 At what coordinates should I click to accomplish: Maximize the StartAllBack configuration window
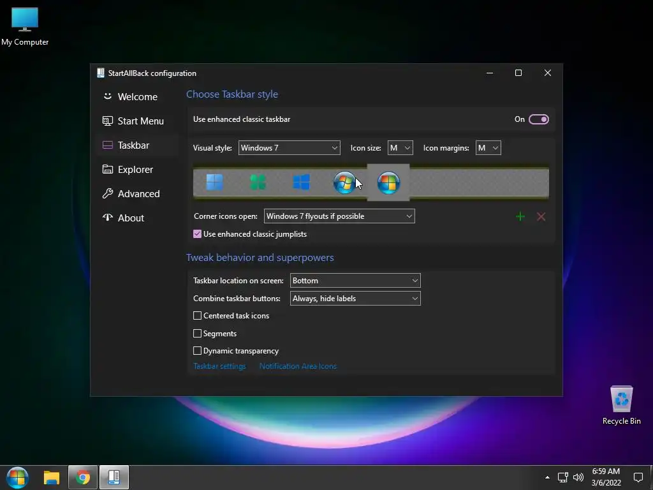(x=518, y=73)
